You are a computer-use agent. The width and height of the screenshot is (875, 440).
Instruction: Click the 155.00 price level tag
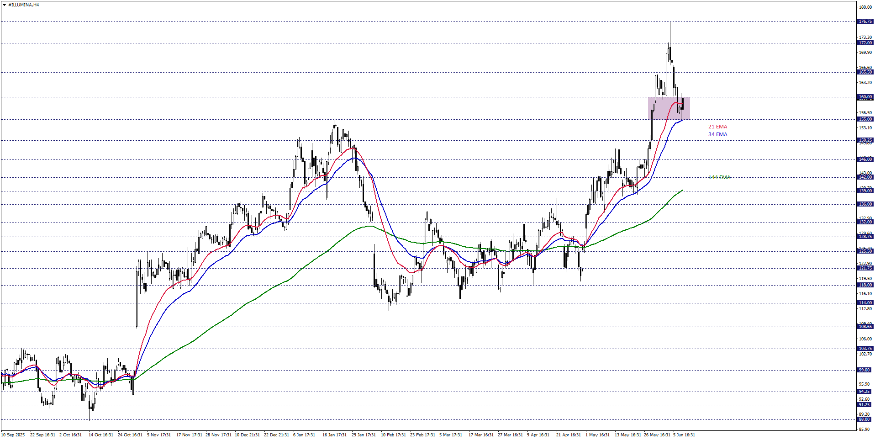(865, 119)
